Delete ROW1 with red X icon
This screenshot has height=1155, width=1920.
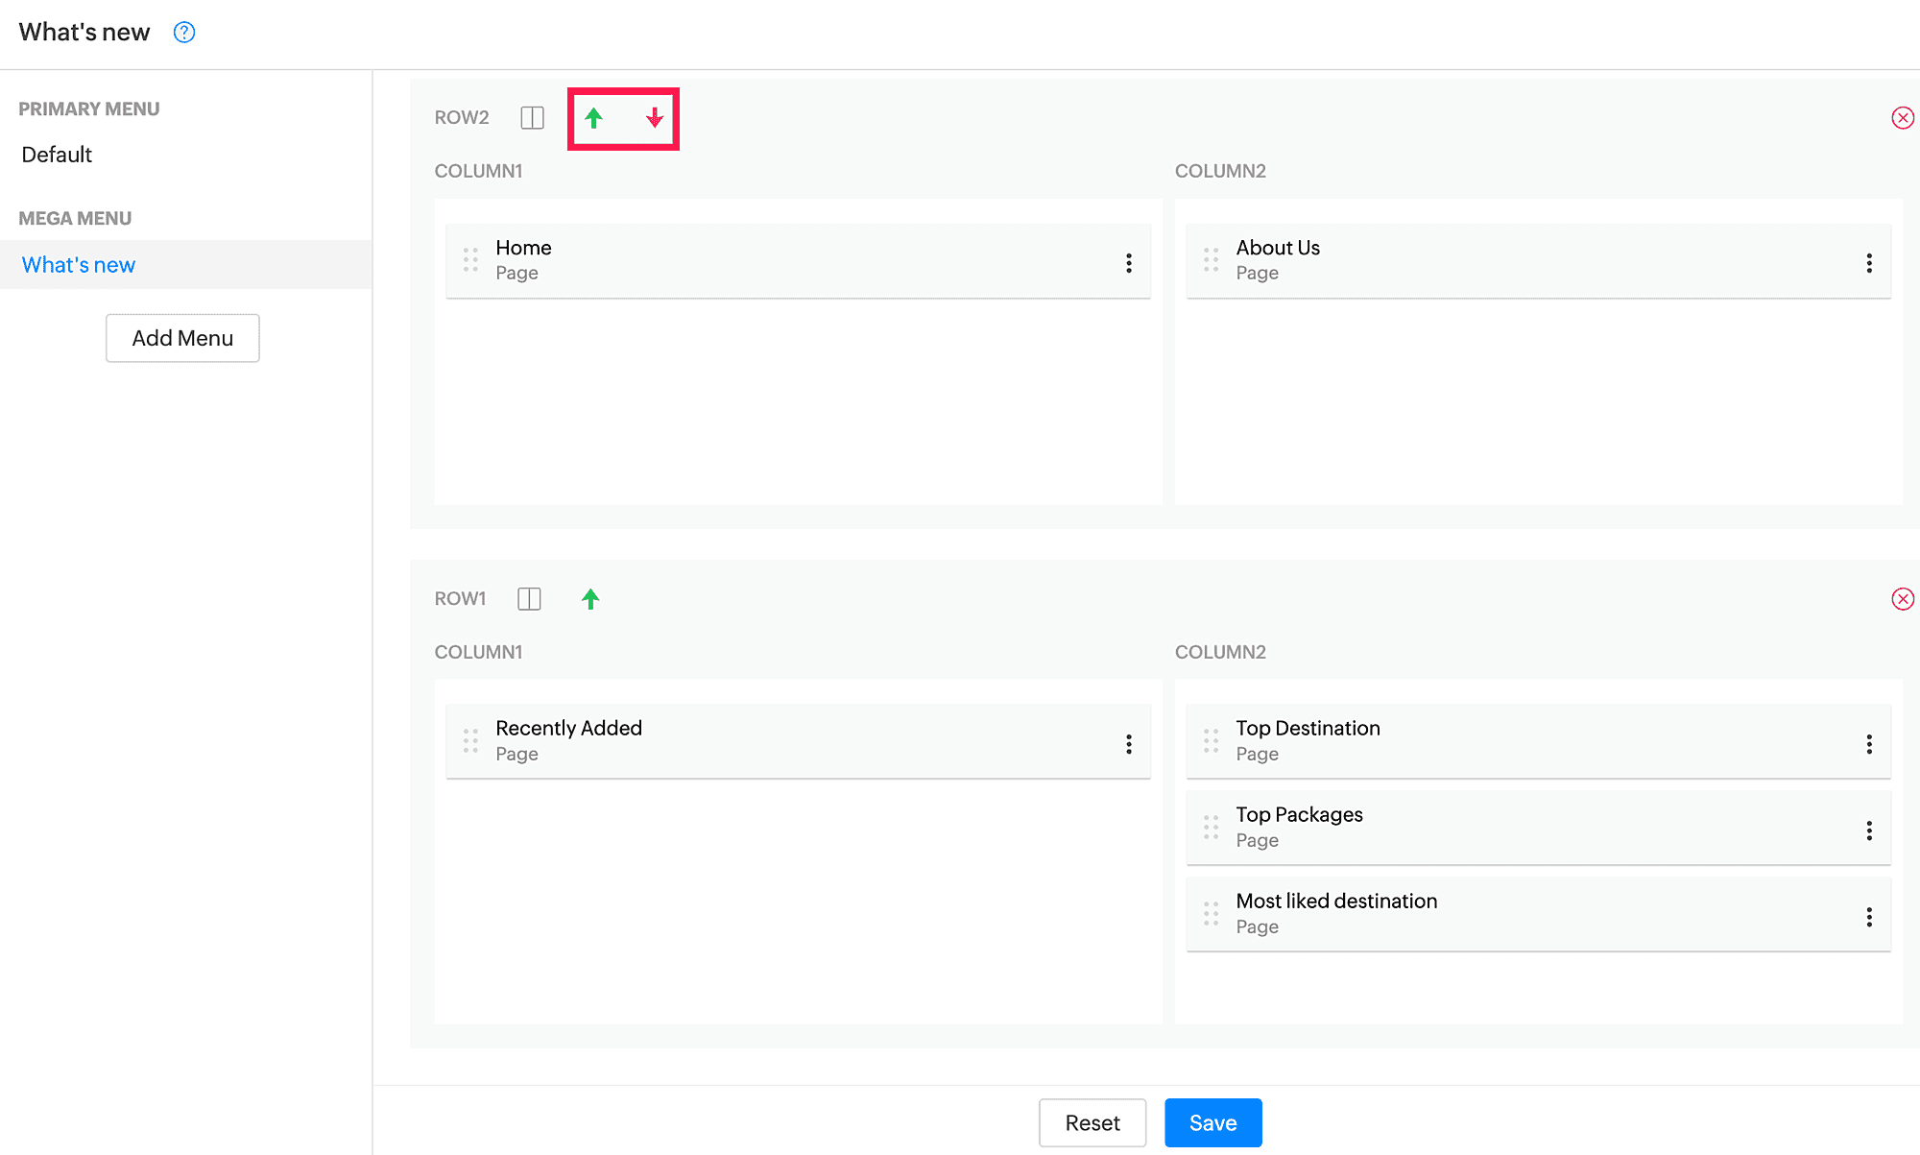coord(1902,599)
